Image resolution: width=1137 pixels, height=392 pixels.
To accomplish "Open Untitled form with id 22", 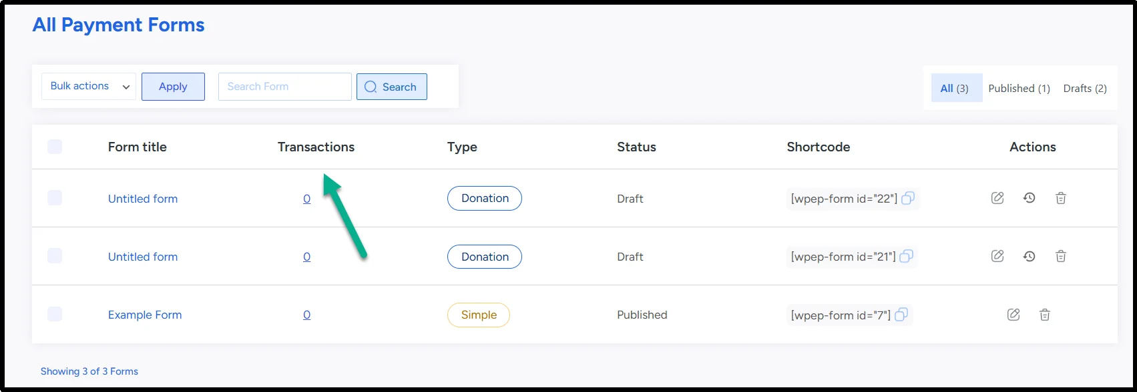I will tap(143, 199).
